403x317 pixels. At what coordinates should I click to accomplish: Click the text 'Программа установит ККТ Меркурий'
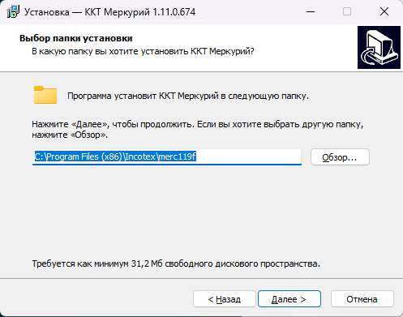click(143, 96)
